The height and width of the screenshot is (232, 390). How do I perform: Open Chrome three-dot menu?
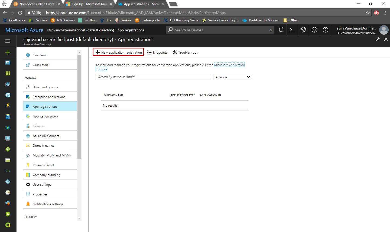385,13
